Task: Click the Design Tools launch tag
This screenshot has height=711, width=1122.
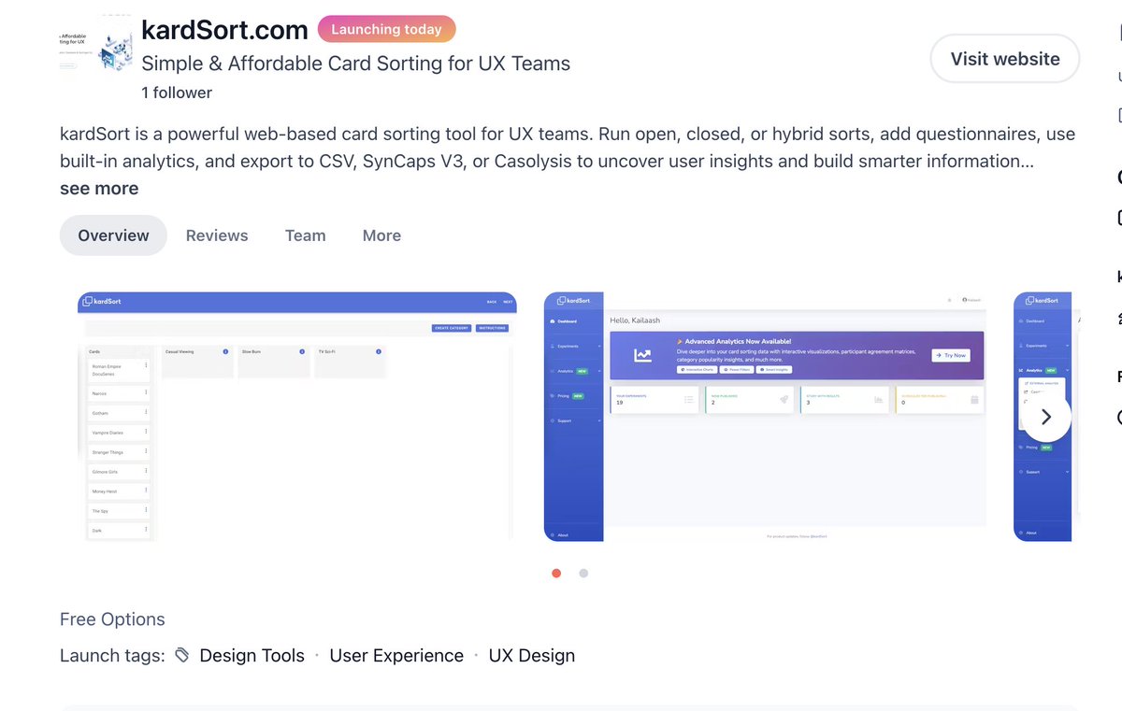Action: coord(252,656)
